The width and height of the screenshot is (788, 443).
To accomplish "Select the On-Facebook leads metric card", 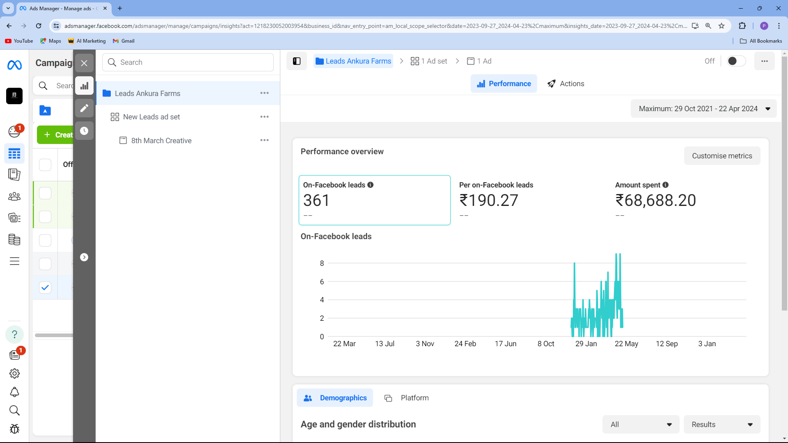I will tap(374, 200).
